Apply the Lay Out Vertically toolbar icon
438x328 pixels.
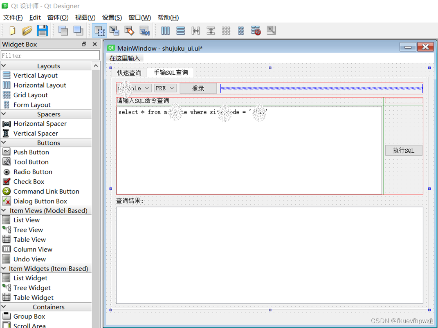pyautogui.click(x=180, y=30)
